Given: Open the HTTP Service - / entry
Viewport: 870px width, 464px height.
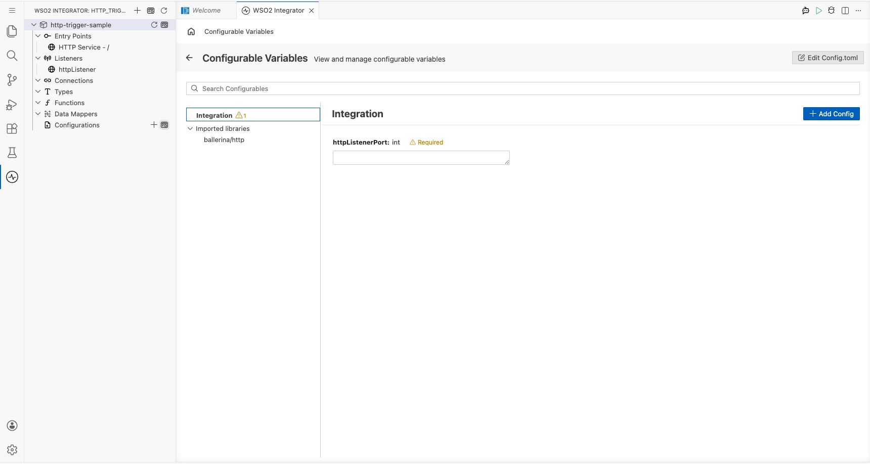Looking at the screenshot, I should (x=83, y=47).
